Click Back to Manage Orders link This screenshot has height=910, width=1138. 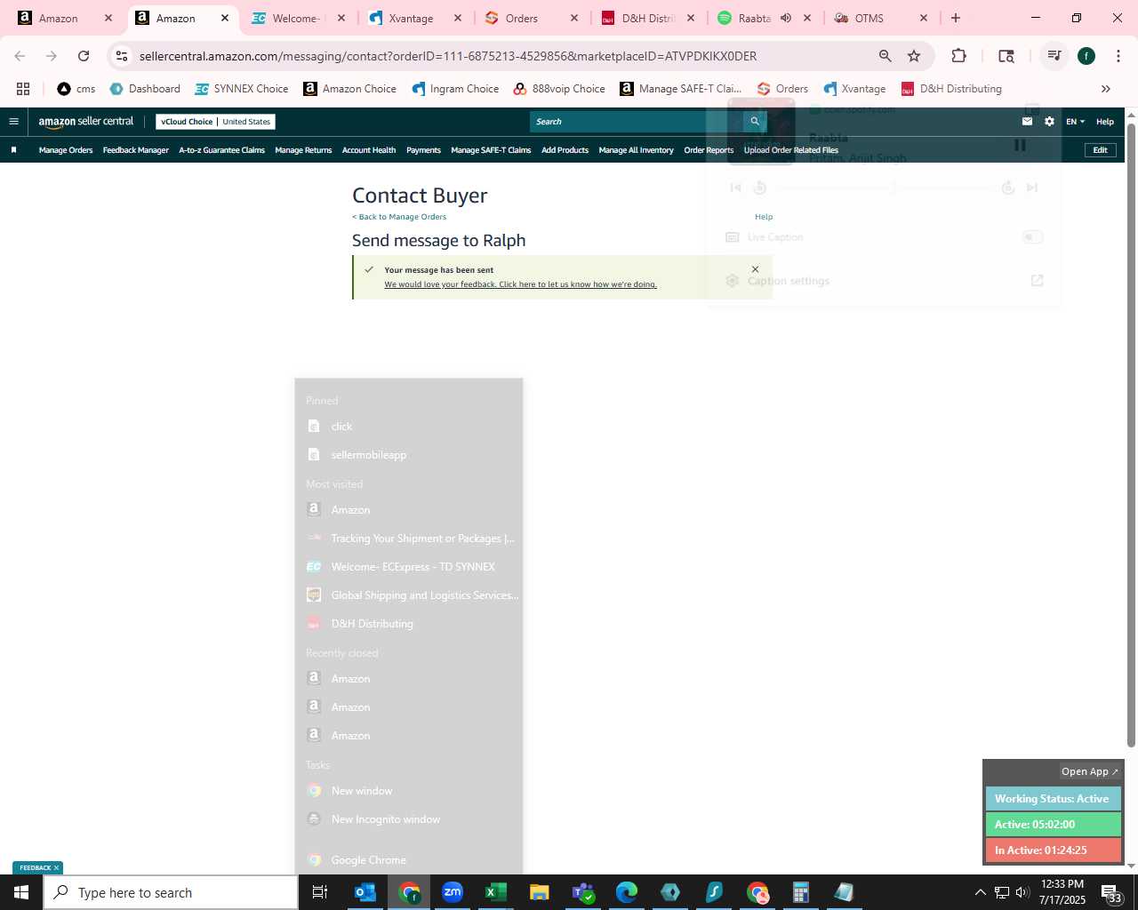[399, 217]
